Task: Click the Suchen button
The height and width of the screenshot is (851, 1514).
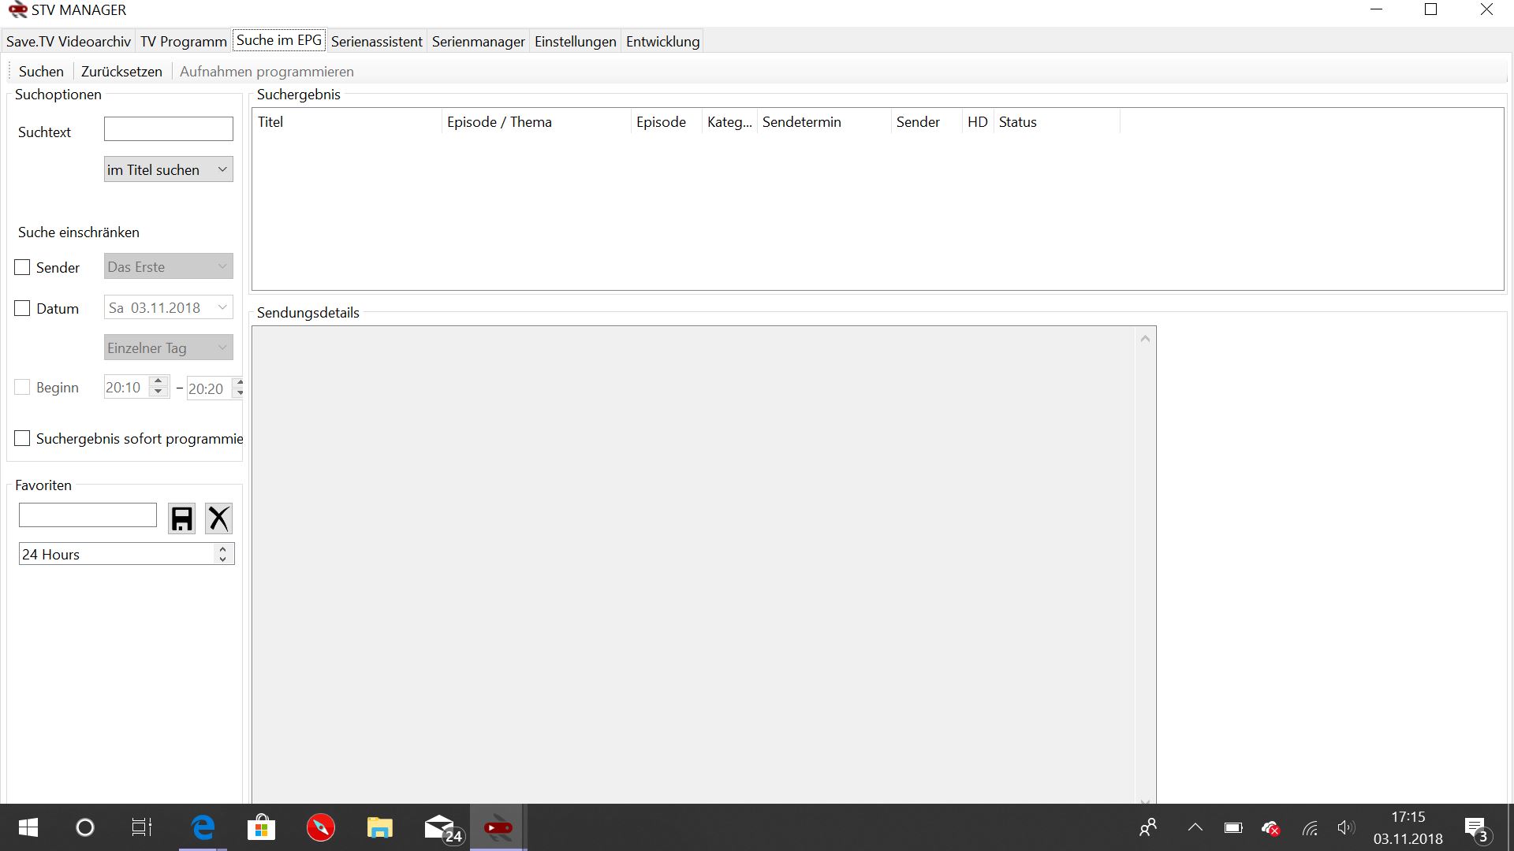Action: pyautogui.click(x=41, y=72)
